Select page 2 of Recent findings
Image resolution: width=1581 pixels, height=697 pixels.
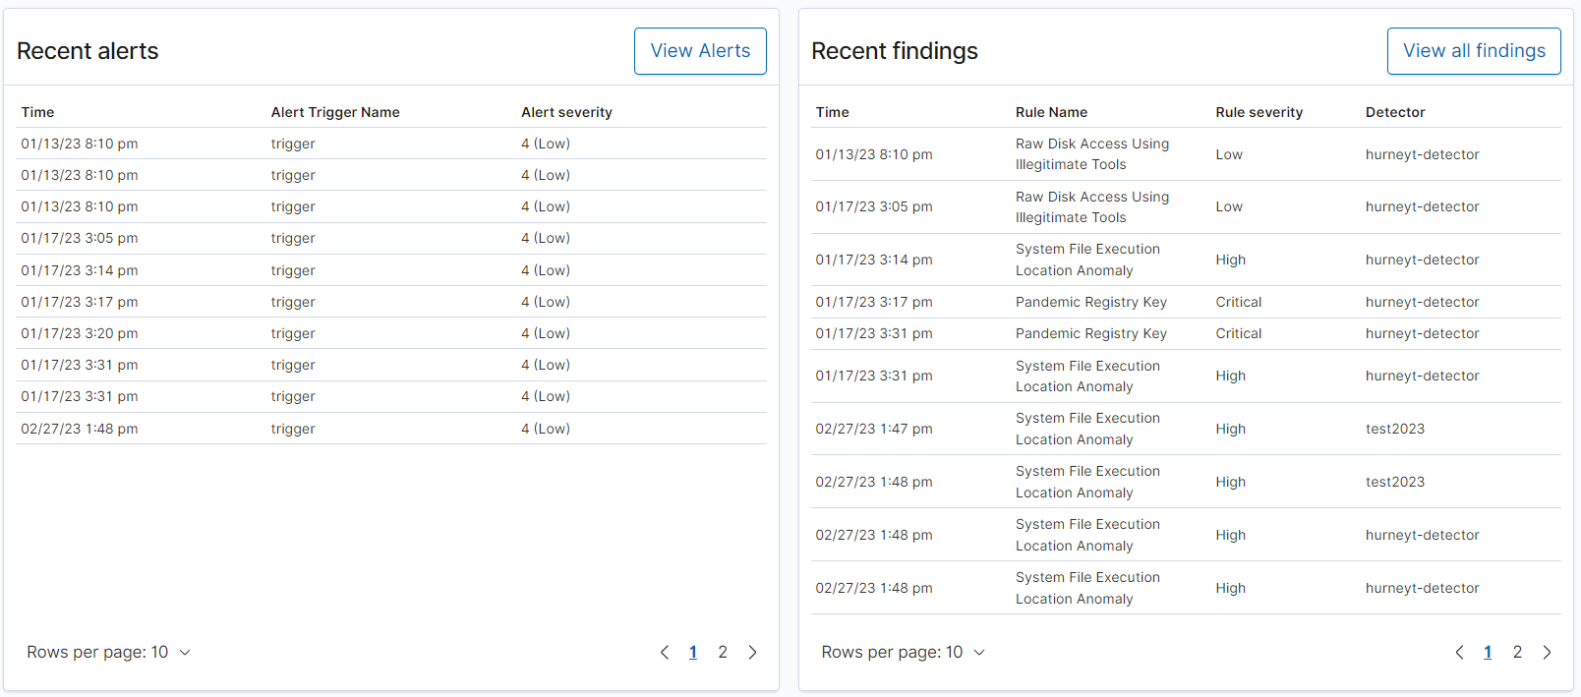[1517, 653]
